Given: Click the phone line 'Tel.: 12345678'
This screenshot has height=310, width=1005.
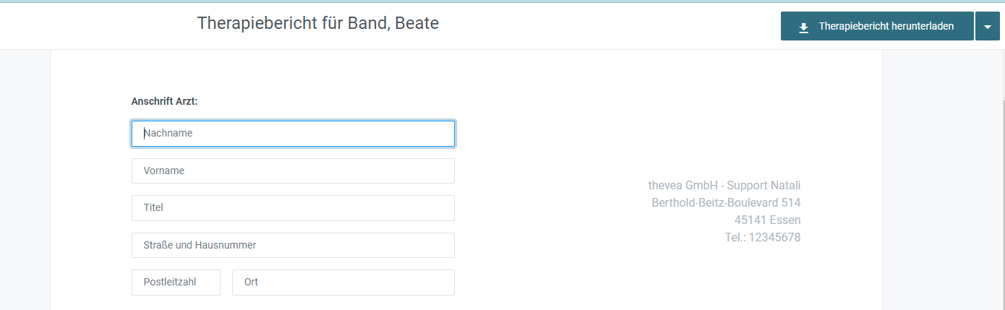Looking at the screenshot, I should (763, 237).
